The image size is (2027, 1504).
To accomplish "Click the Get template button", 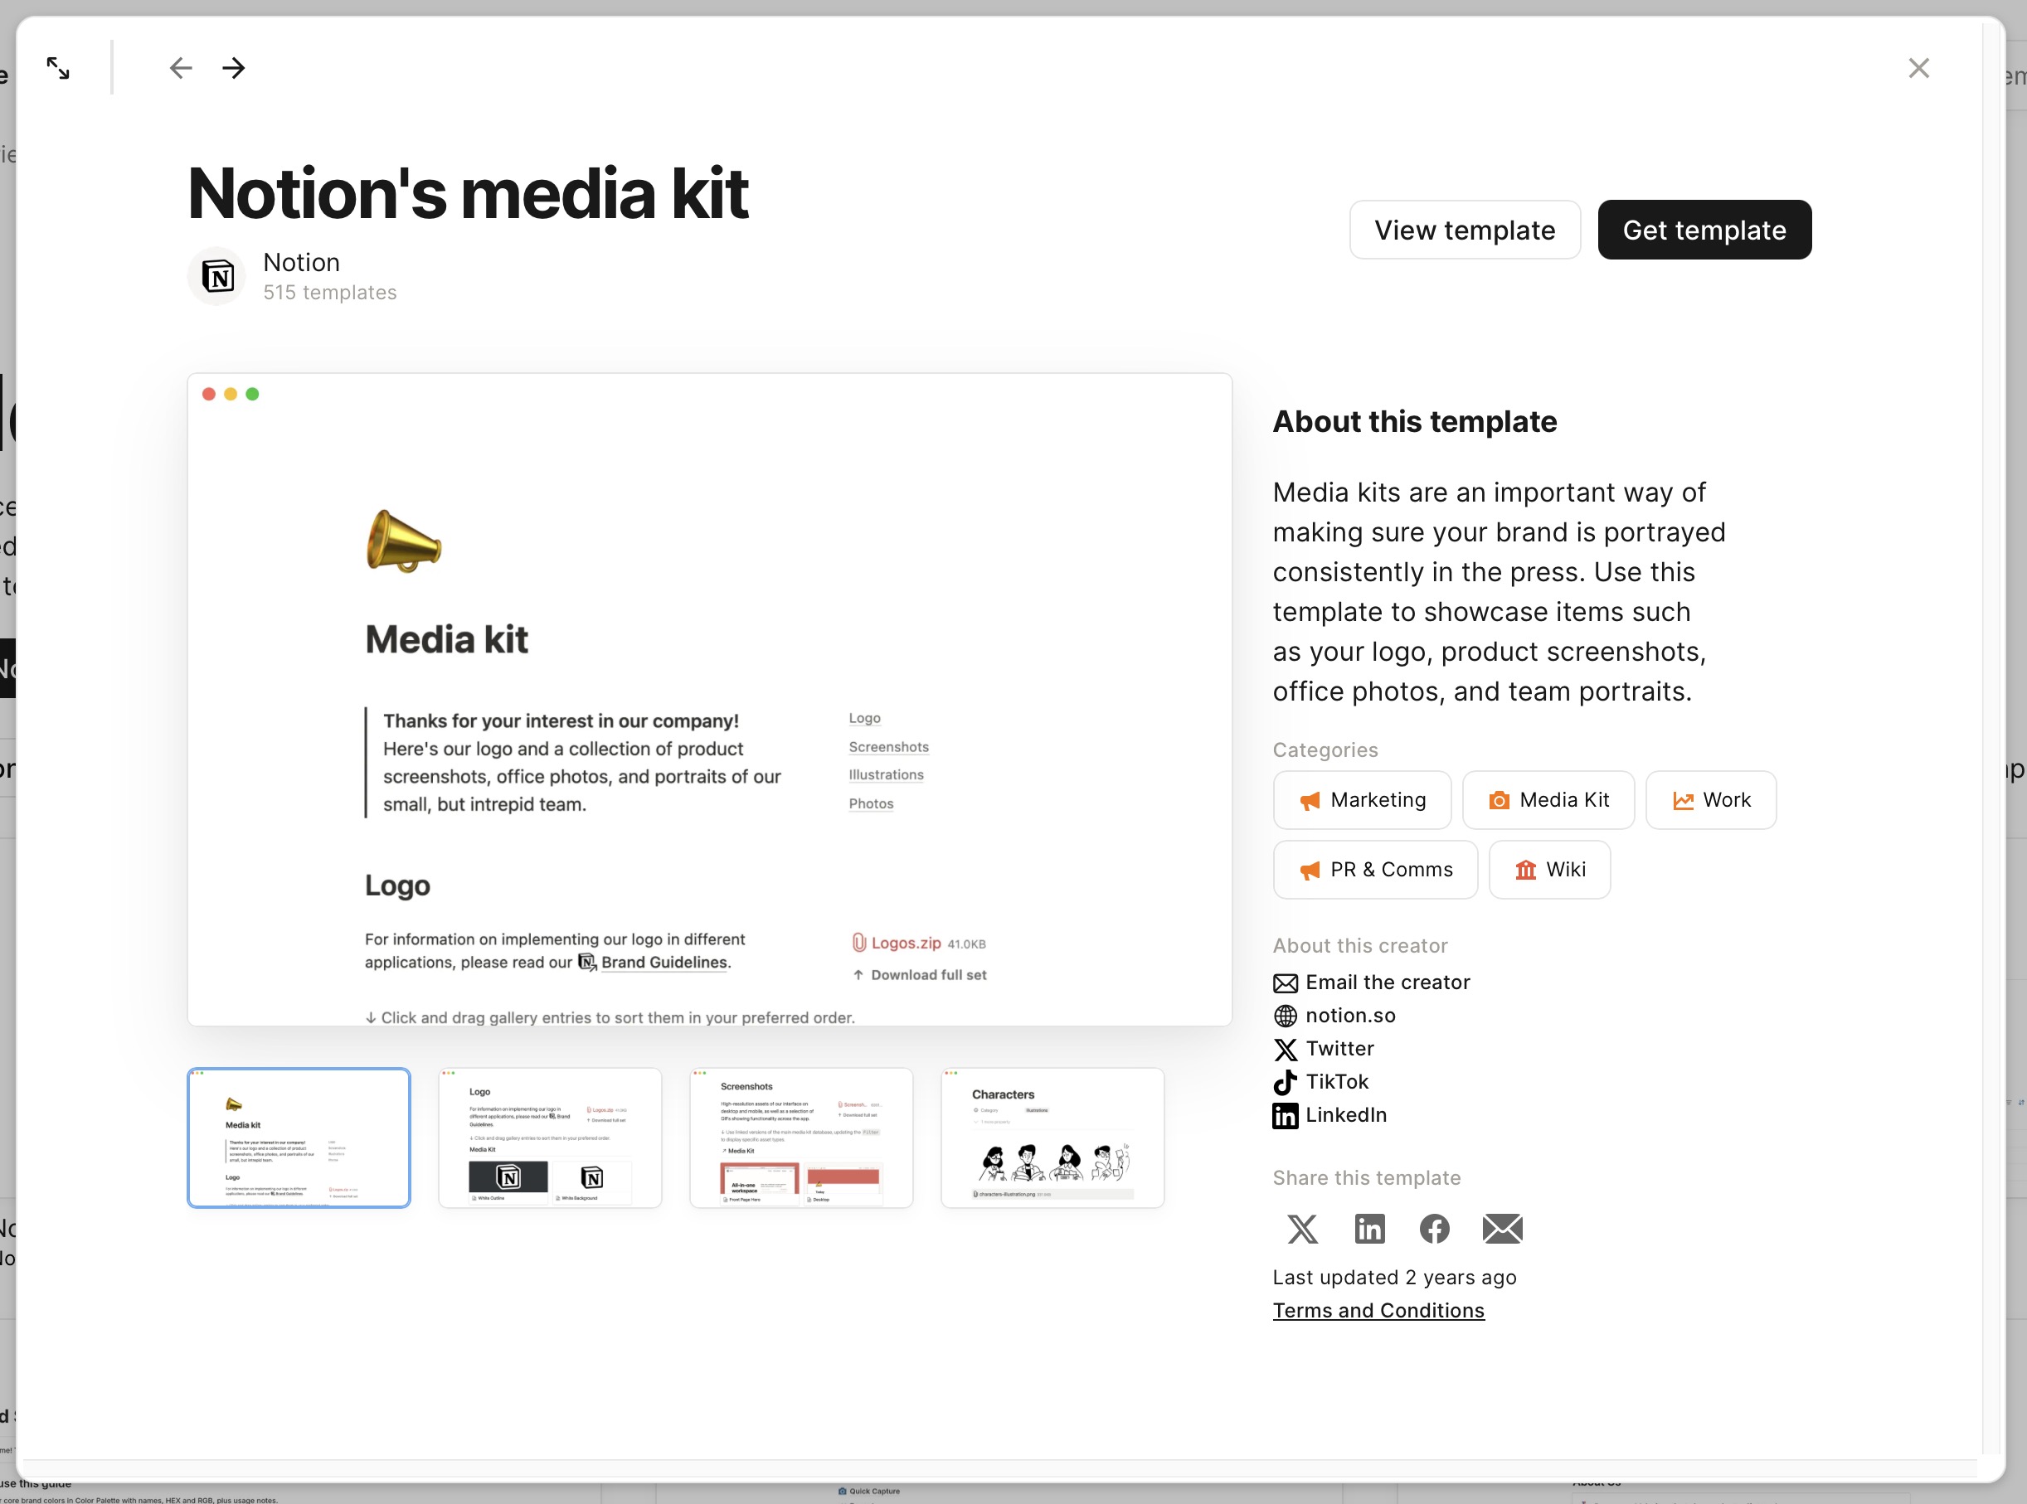I will click(1704, 230).
